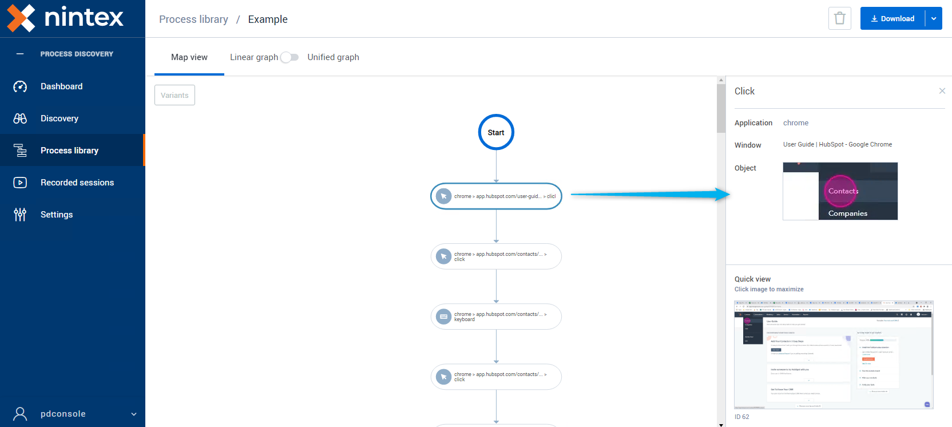
Task: Select the Start node
Action: (496, 132)
